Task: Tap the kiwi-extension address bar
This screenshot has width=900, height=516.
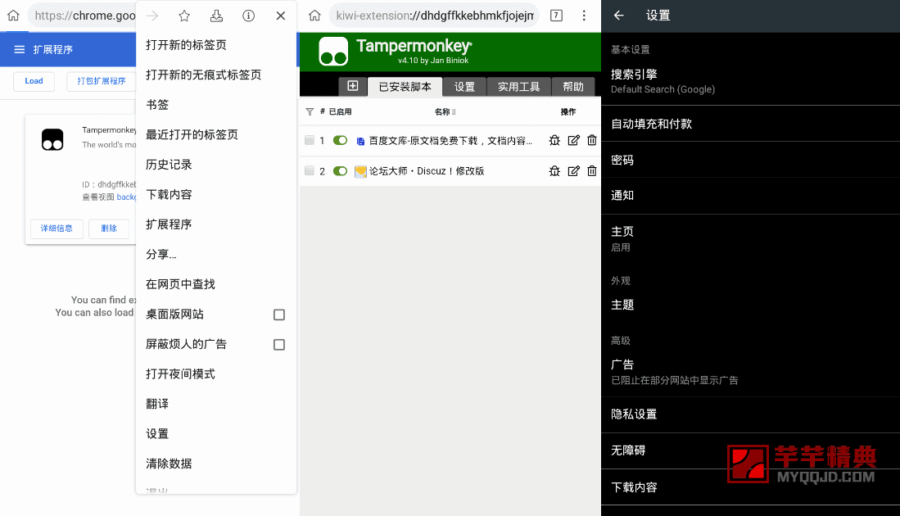Action: tap(435, 16)
